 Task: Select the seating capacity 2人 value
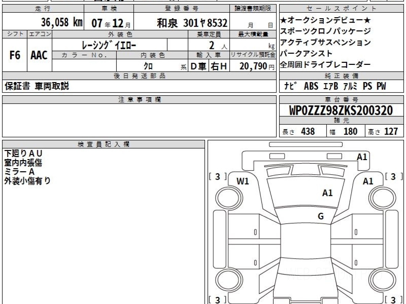(x=218, y=45)
